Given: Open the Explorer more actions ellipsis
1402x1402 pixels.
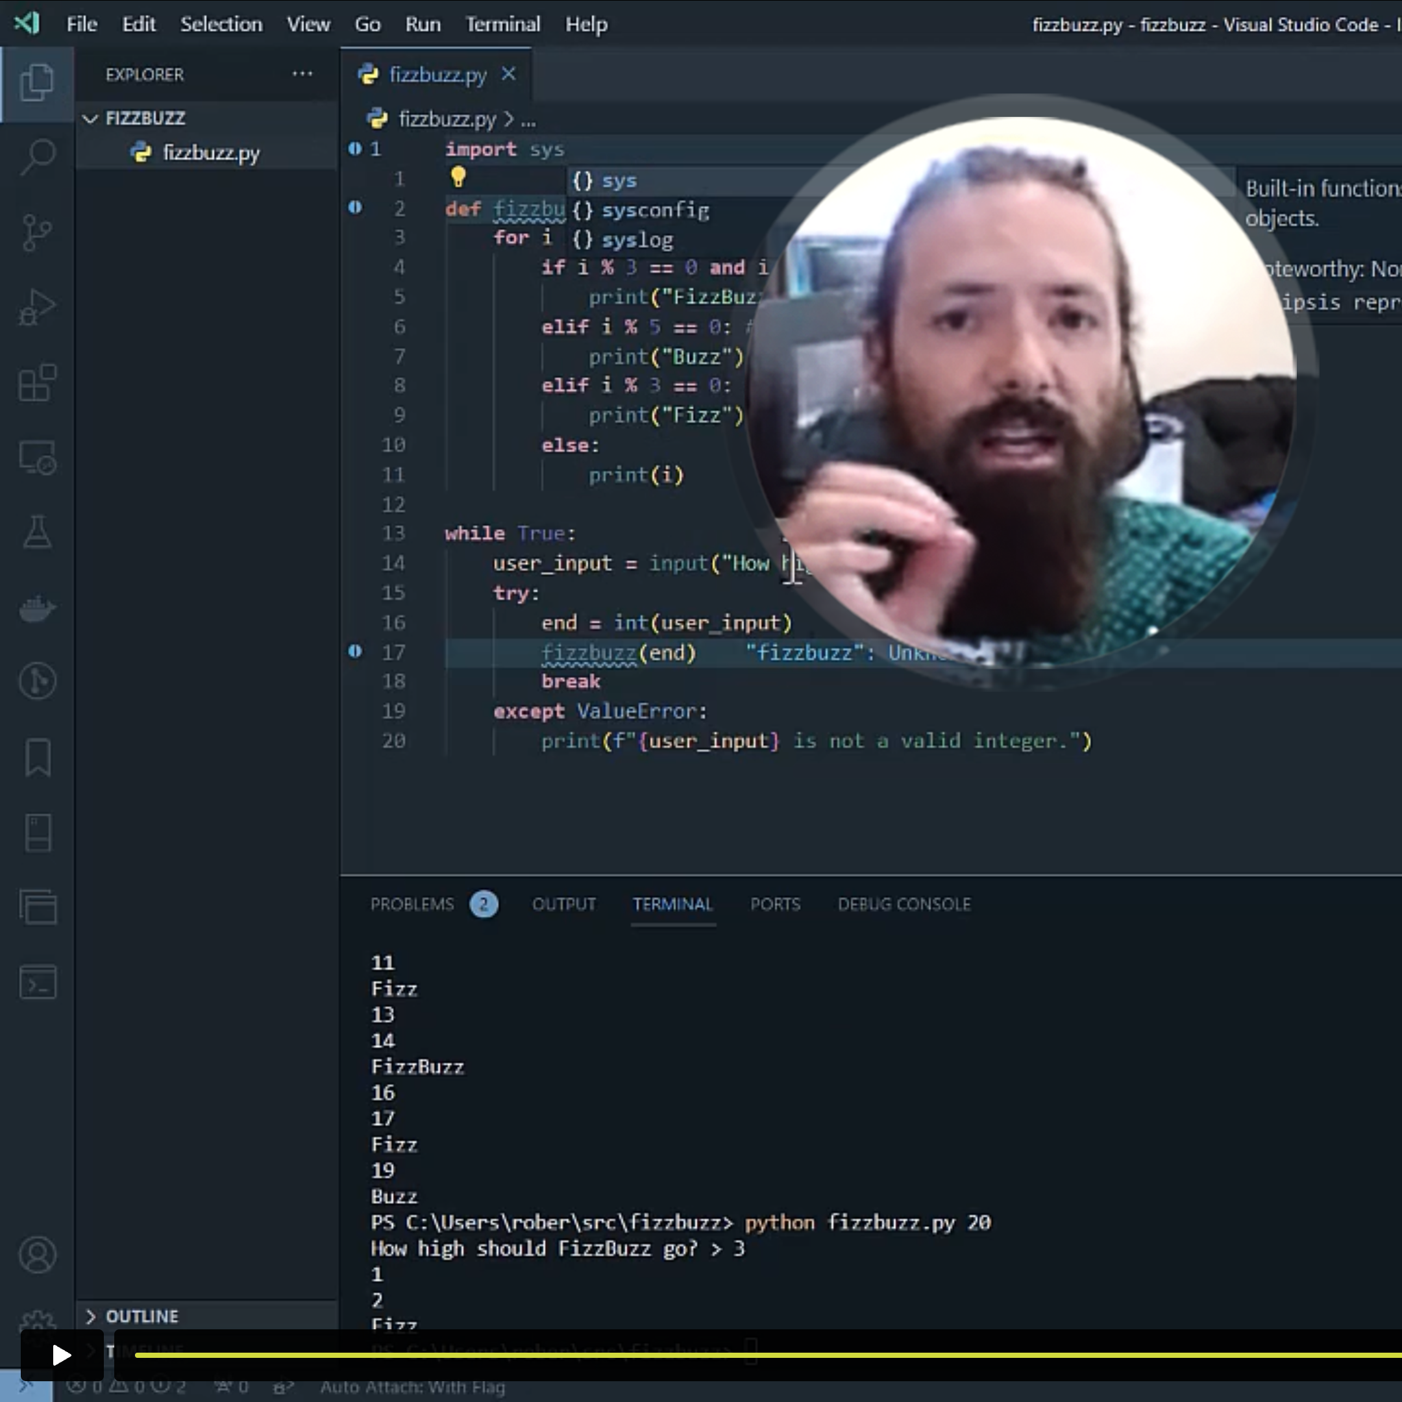Looking at the screenshot, I should click(x=302, y=74).
